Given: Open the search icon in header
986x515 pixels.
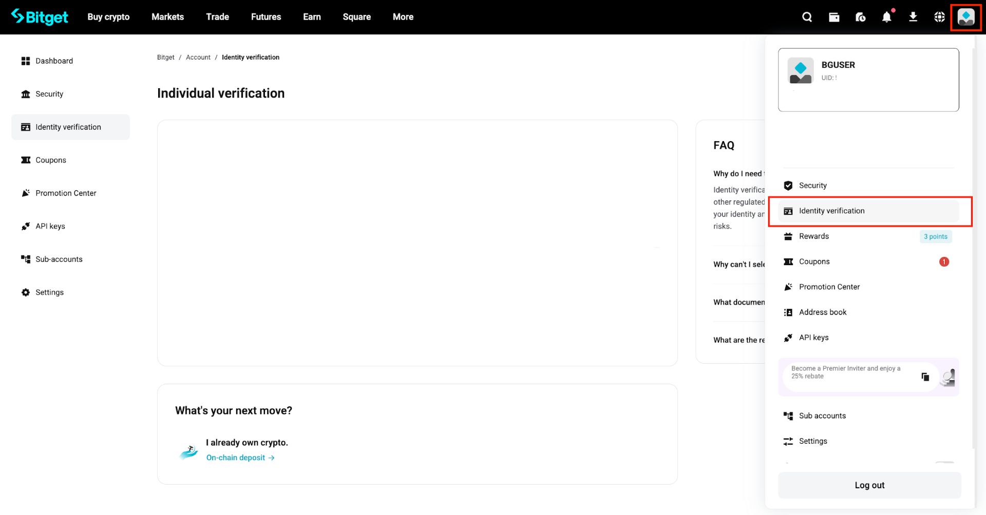Looking at the screenshot, I should [807, 17].
